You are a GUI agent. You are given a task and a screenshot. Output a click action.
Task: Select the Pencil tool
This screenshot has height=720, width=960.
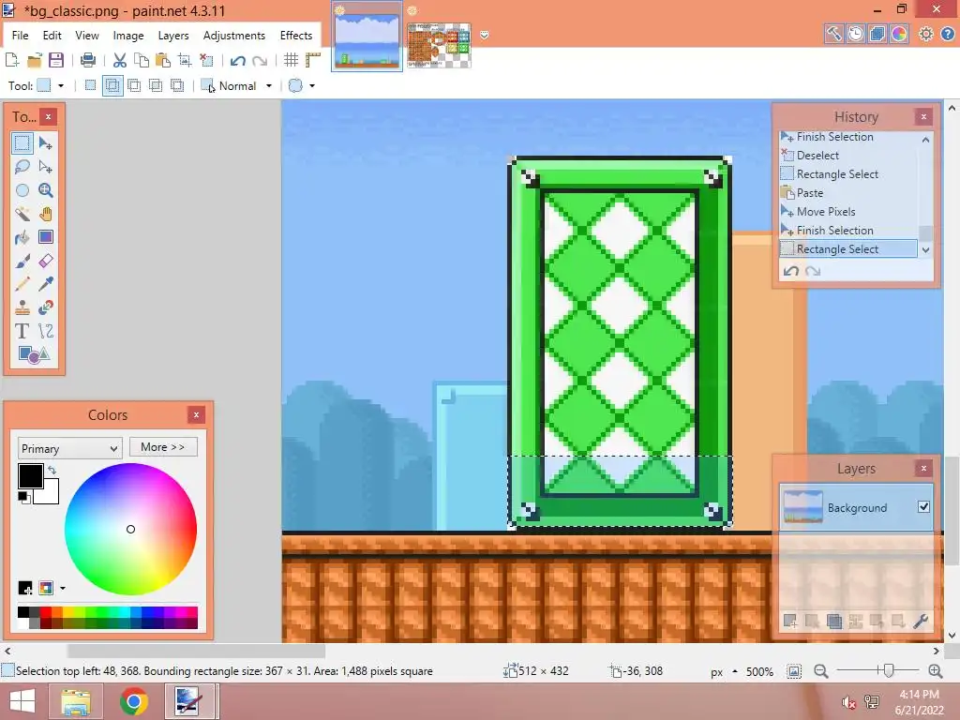pos(22,284)
